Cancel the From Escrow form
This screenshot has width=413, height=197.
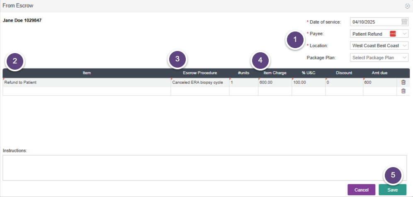(x=362, y=190)
